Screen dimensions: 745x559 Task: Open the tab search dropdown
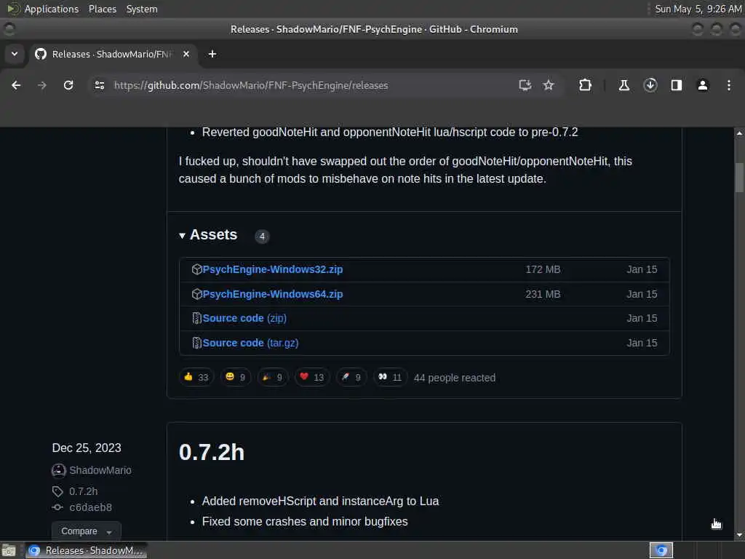pos(15,54)
